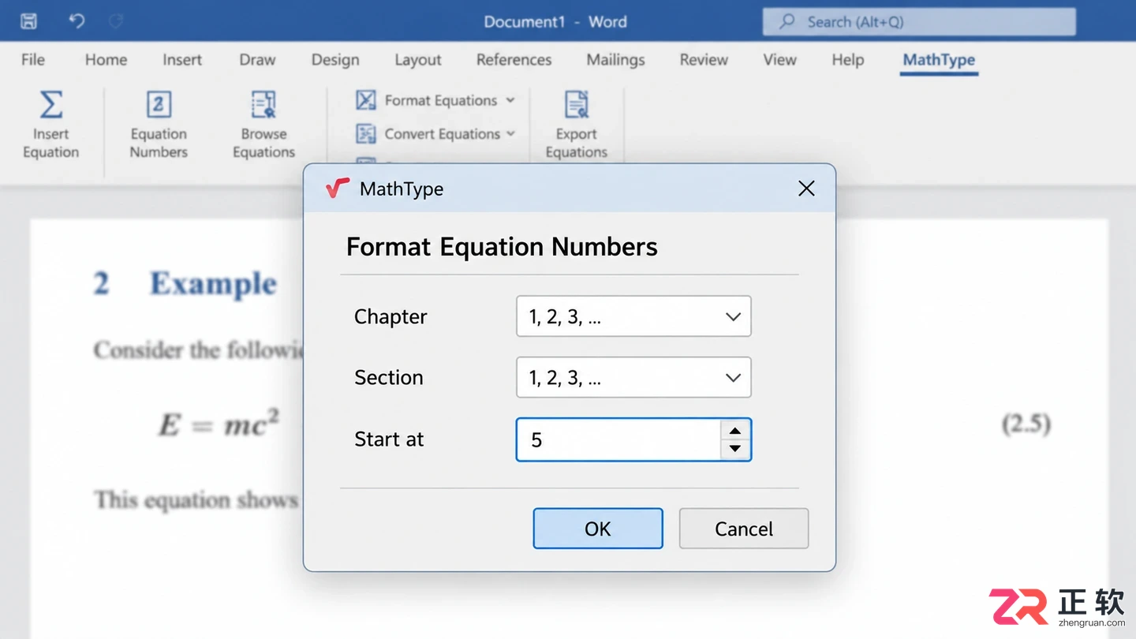Viewport: 1136px width, 639px height.
Task: Open the Chapter numbering format dropdown
Action: pyautogui.click(x=633, y=316)
